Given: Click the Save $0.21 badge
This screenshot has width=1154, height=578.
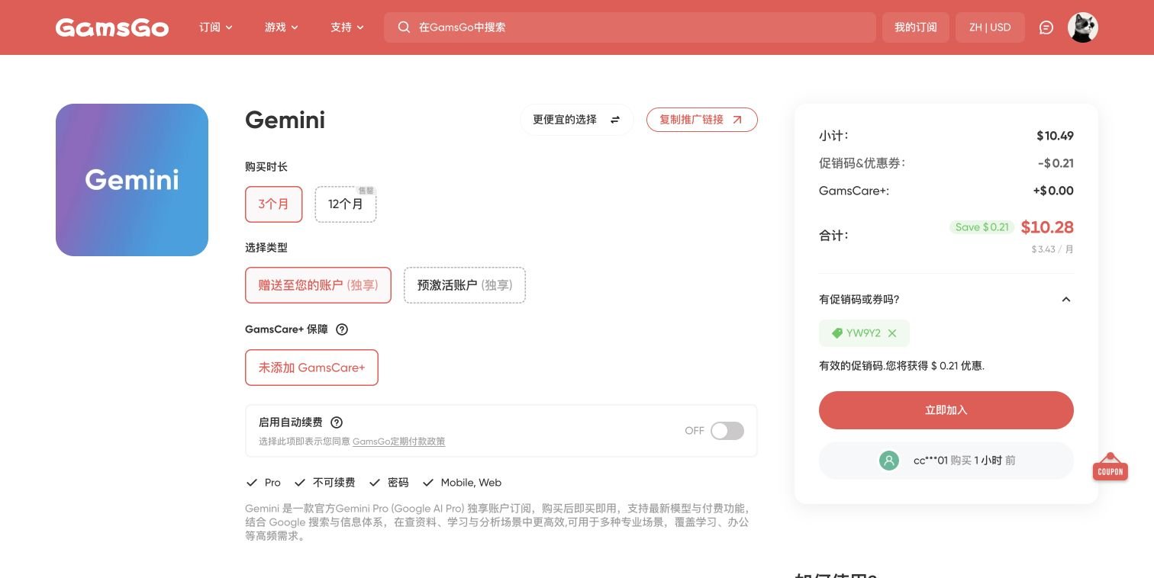Looking at the screenshot, I should 982,227.
